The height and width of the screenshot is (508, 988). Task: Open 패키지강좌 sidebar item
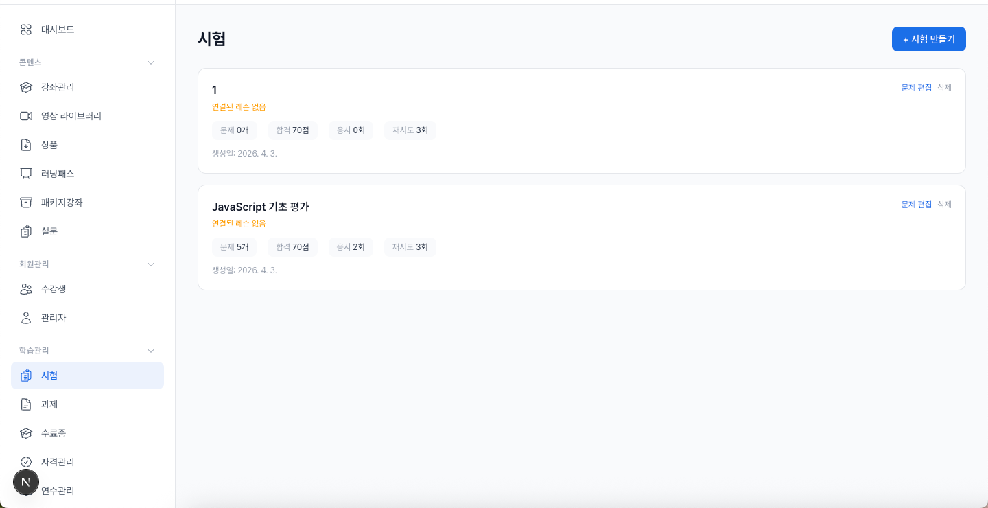click(87, 203)
